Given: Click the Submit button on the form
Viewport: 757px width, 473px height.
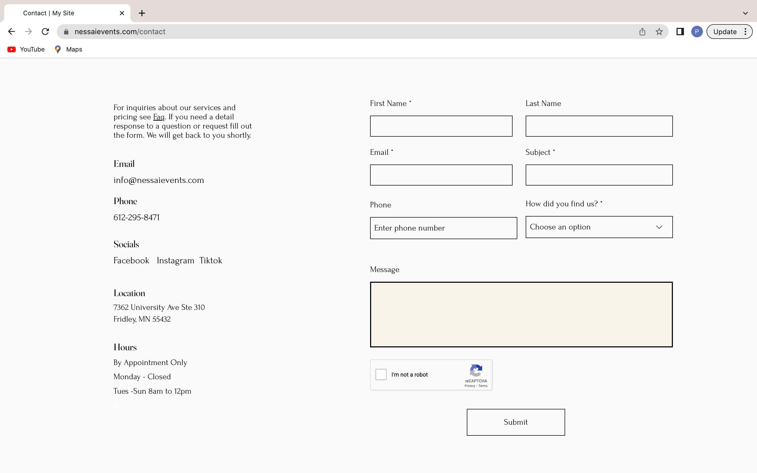Looking at the screenshot, I should (515, 422).
